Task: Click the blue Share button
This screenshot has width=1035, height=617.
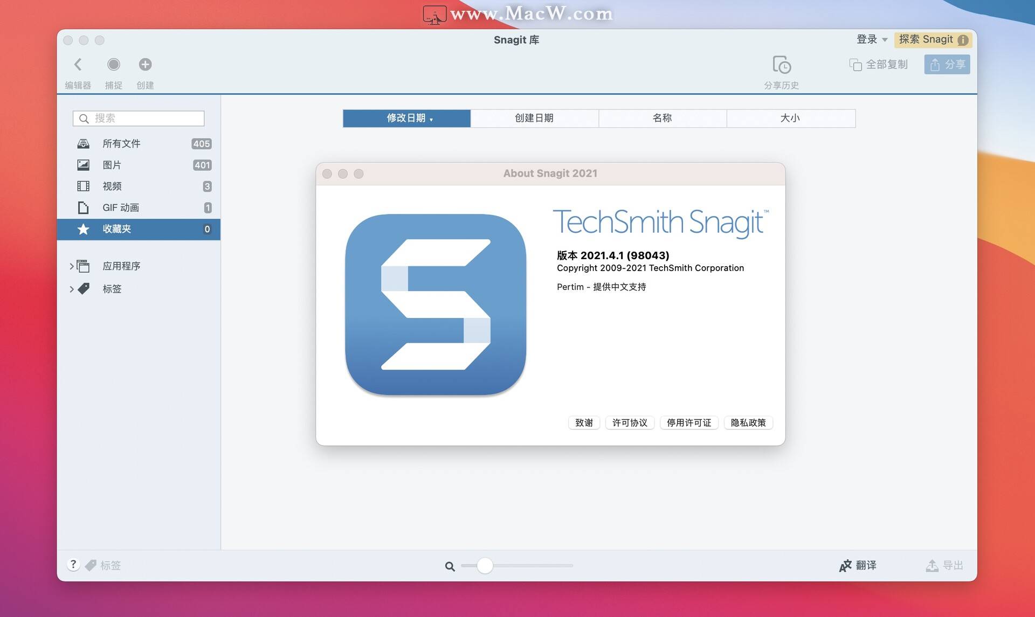Action: coord(947,65)
